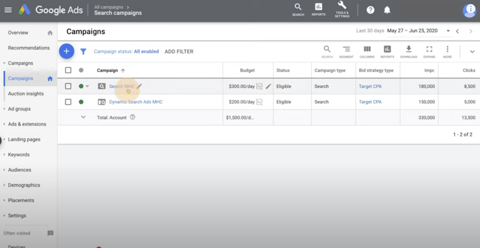The height and width of the screenshot is (248, 480).
Task: Expand the Total: Account row chevron
Action: [83, 117]
